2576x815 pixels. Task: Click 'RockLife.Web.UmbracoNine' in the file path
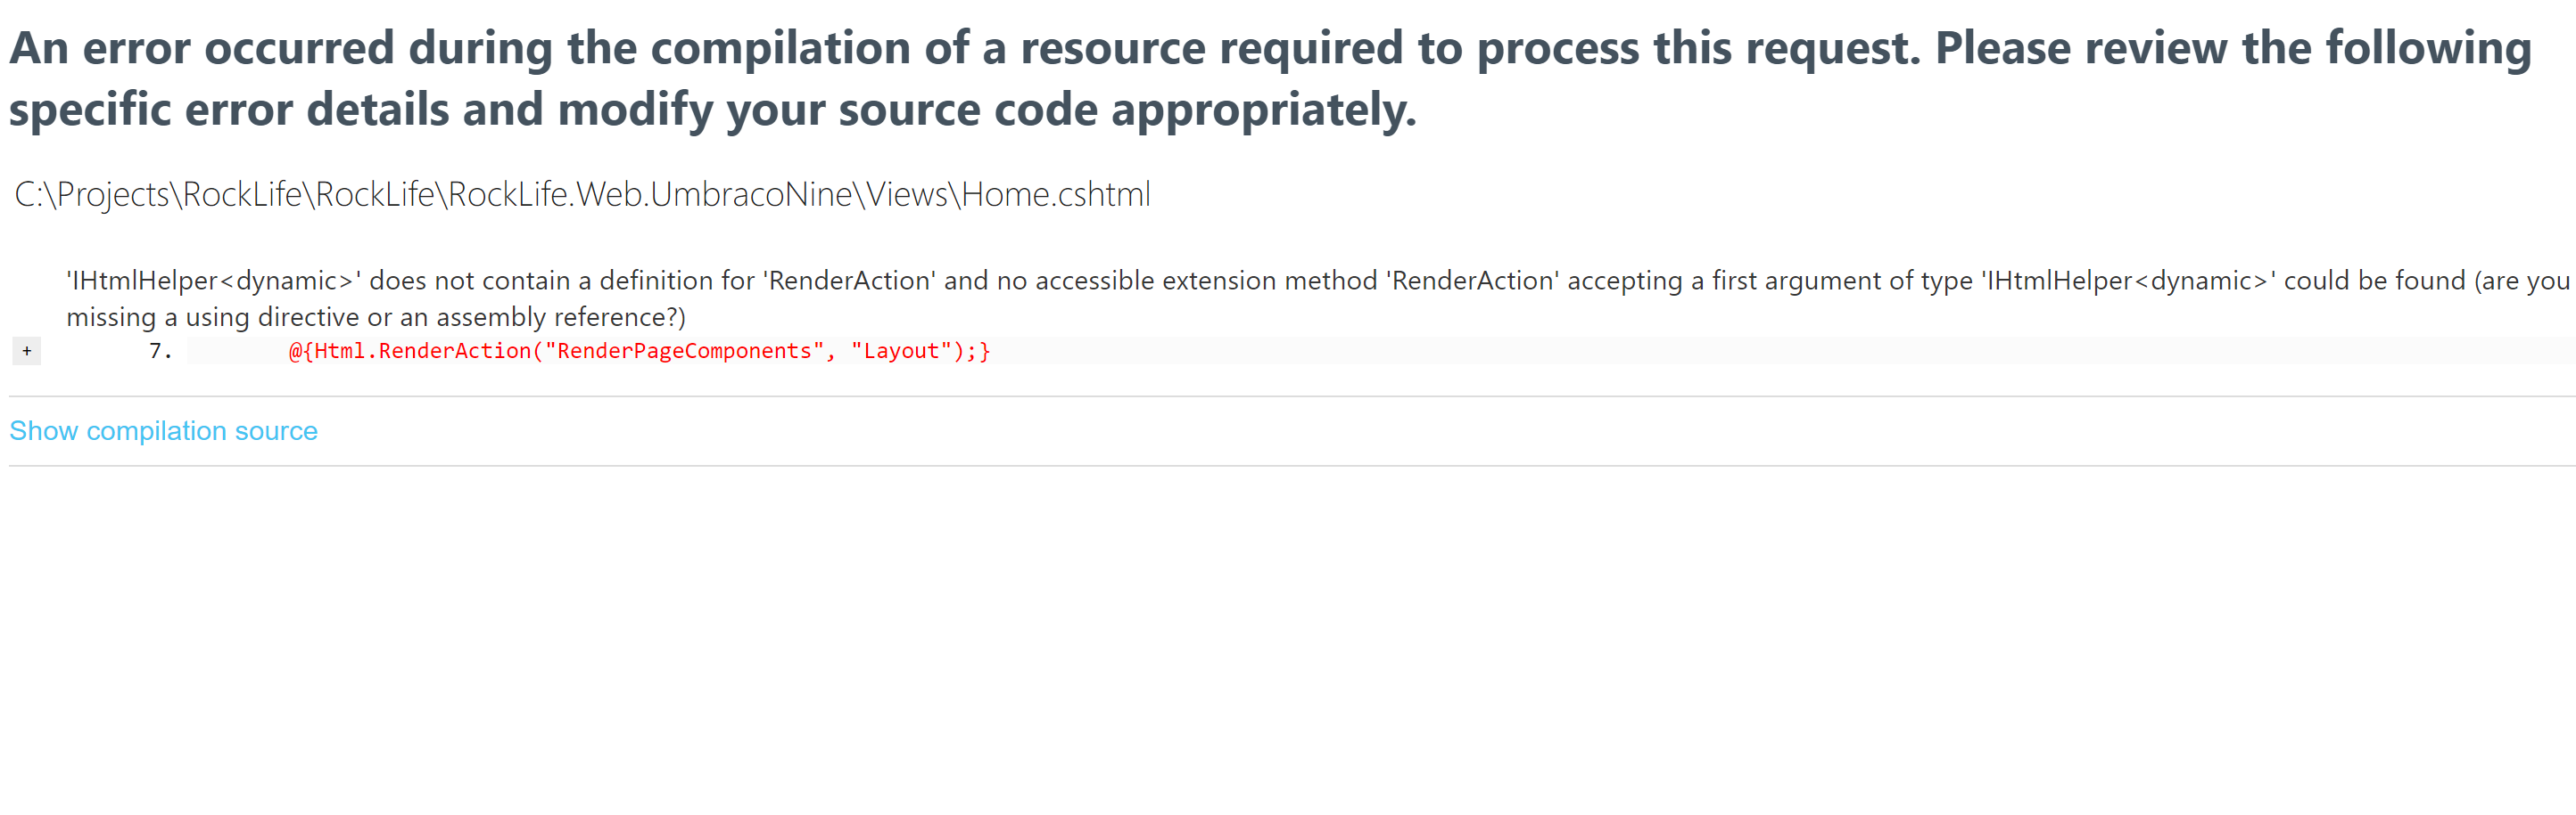coord(650,194)
